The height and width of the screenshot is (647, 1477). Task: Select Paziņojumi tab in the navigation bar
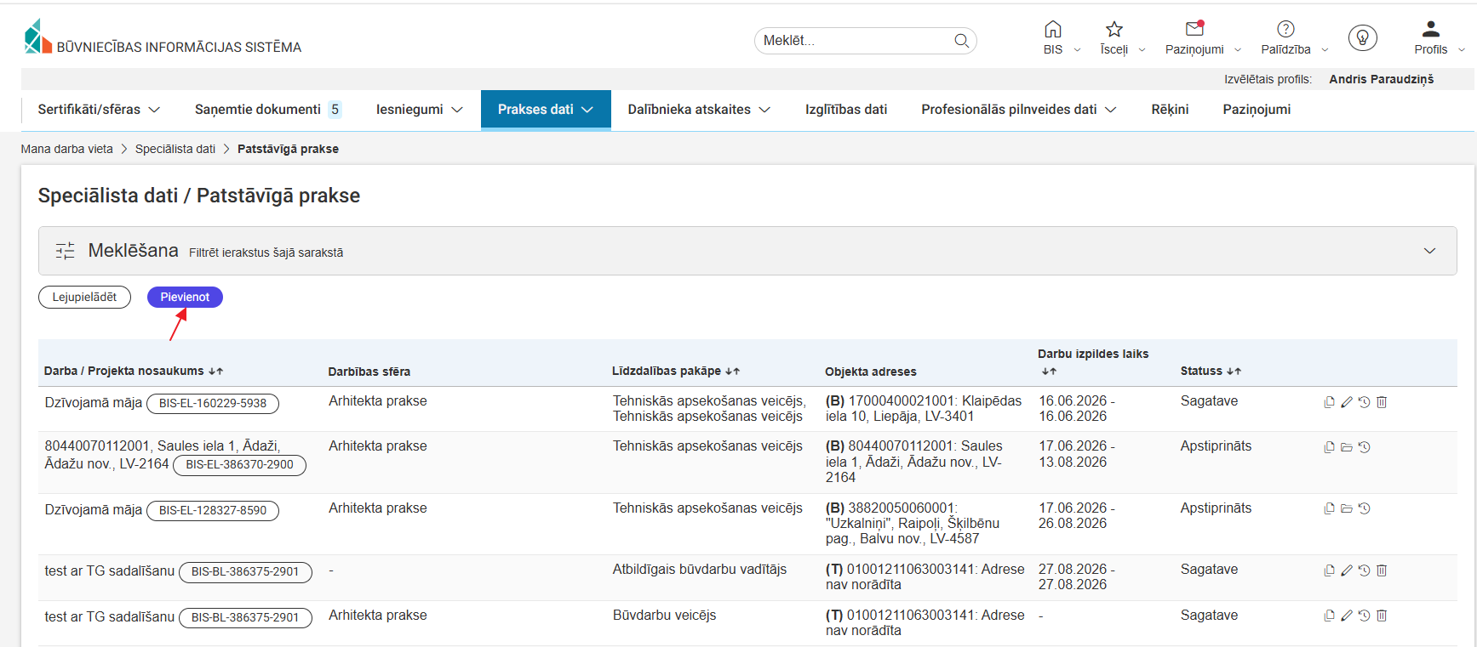pos(1257,110)
